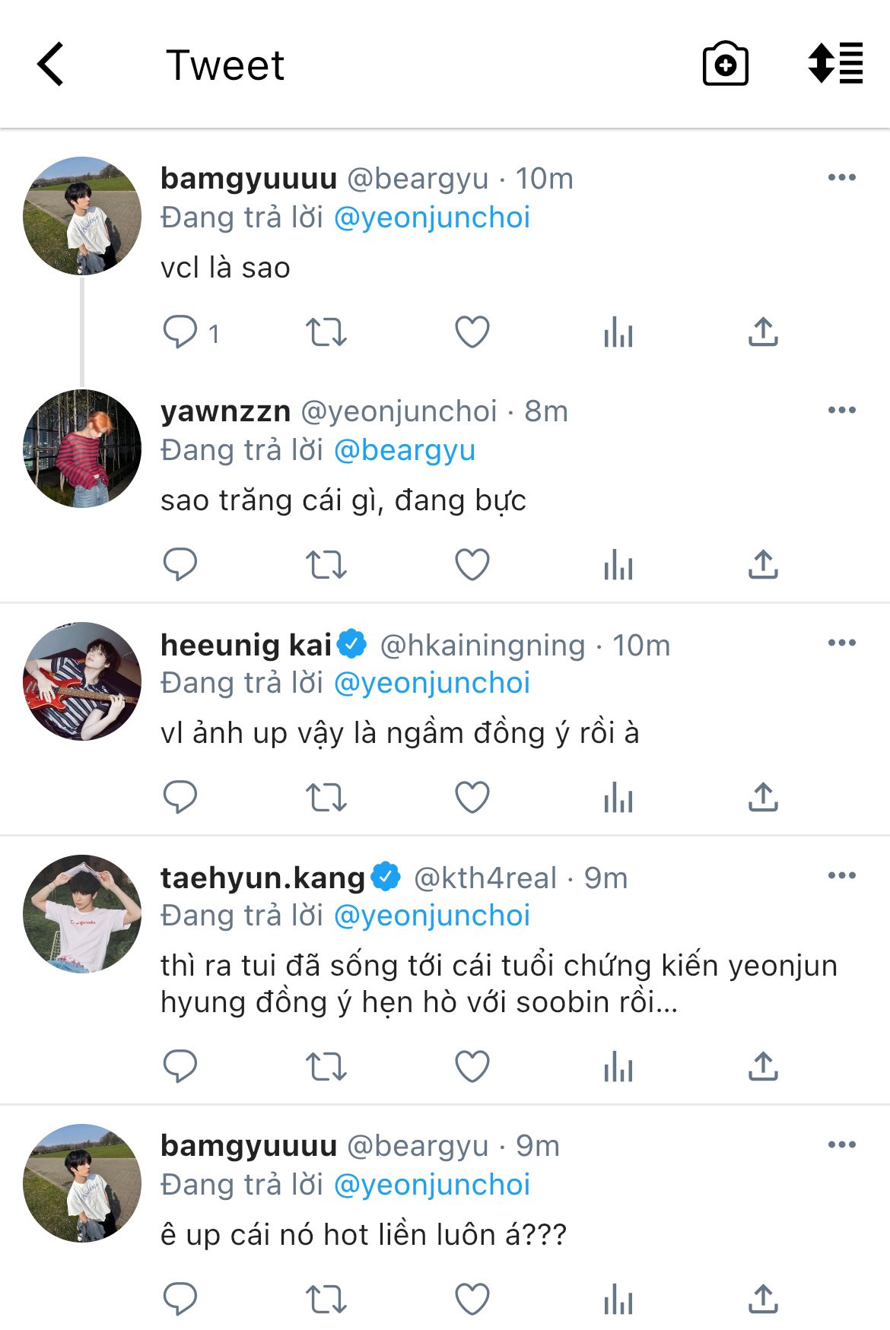The height and width of the screenshot is (1330, 890).
Task: Open more options on heeunig kai's tweet
Action: pyautogui.click(x=841, y=643)
